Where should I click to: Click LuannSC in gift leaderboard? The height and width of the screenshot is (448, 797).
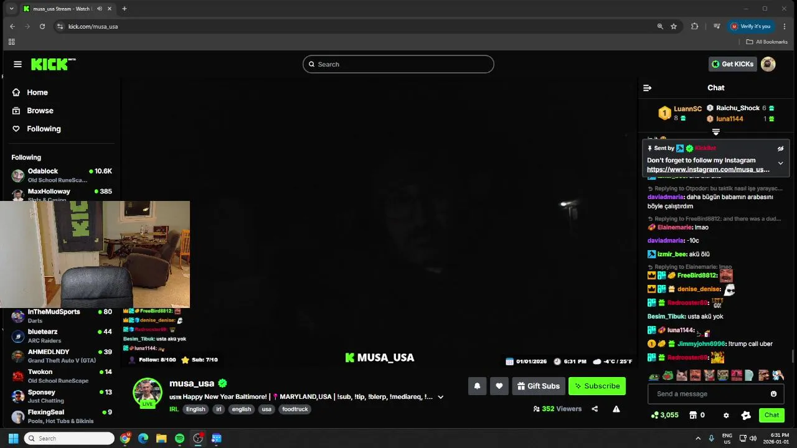[x=687, y=109]
